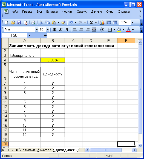144x159 pixels.
Task: Select row 4 header
Action: click(5, 60)
